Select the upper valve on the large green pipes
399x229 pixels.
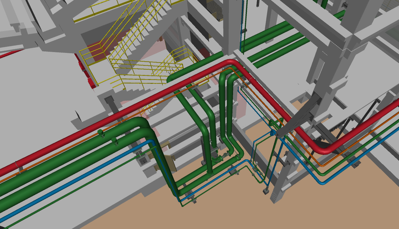[101, 133]
